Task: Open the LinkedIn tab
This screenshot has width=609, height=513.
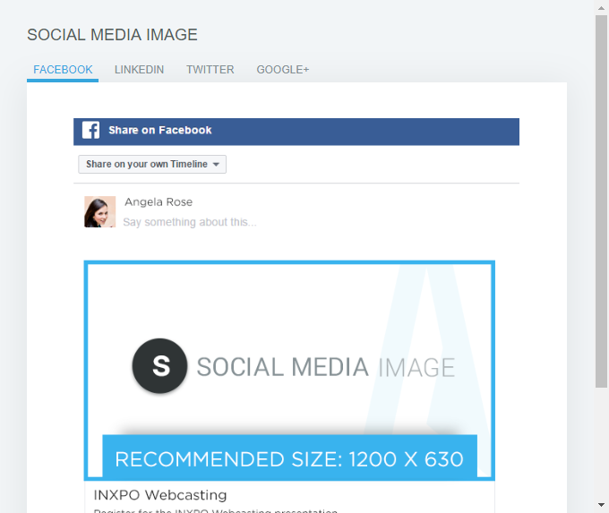Action: 139,70
